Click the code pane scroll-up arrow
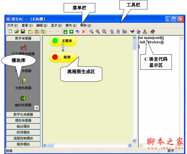Screen dimensions: 187x154 click(181, 38)
